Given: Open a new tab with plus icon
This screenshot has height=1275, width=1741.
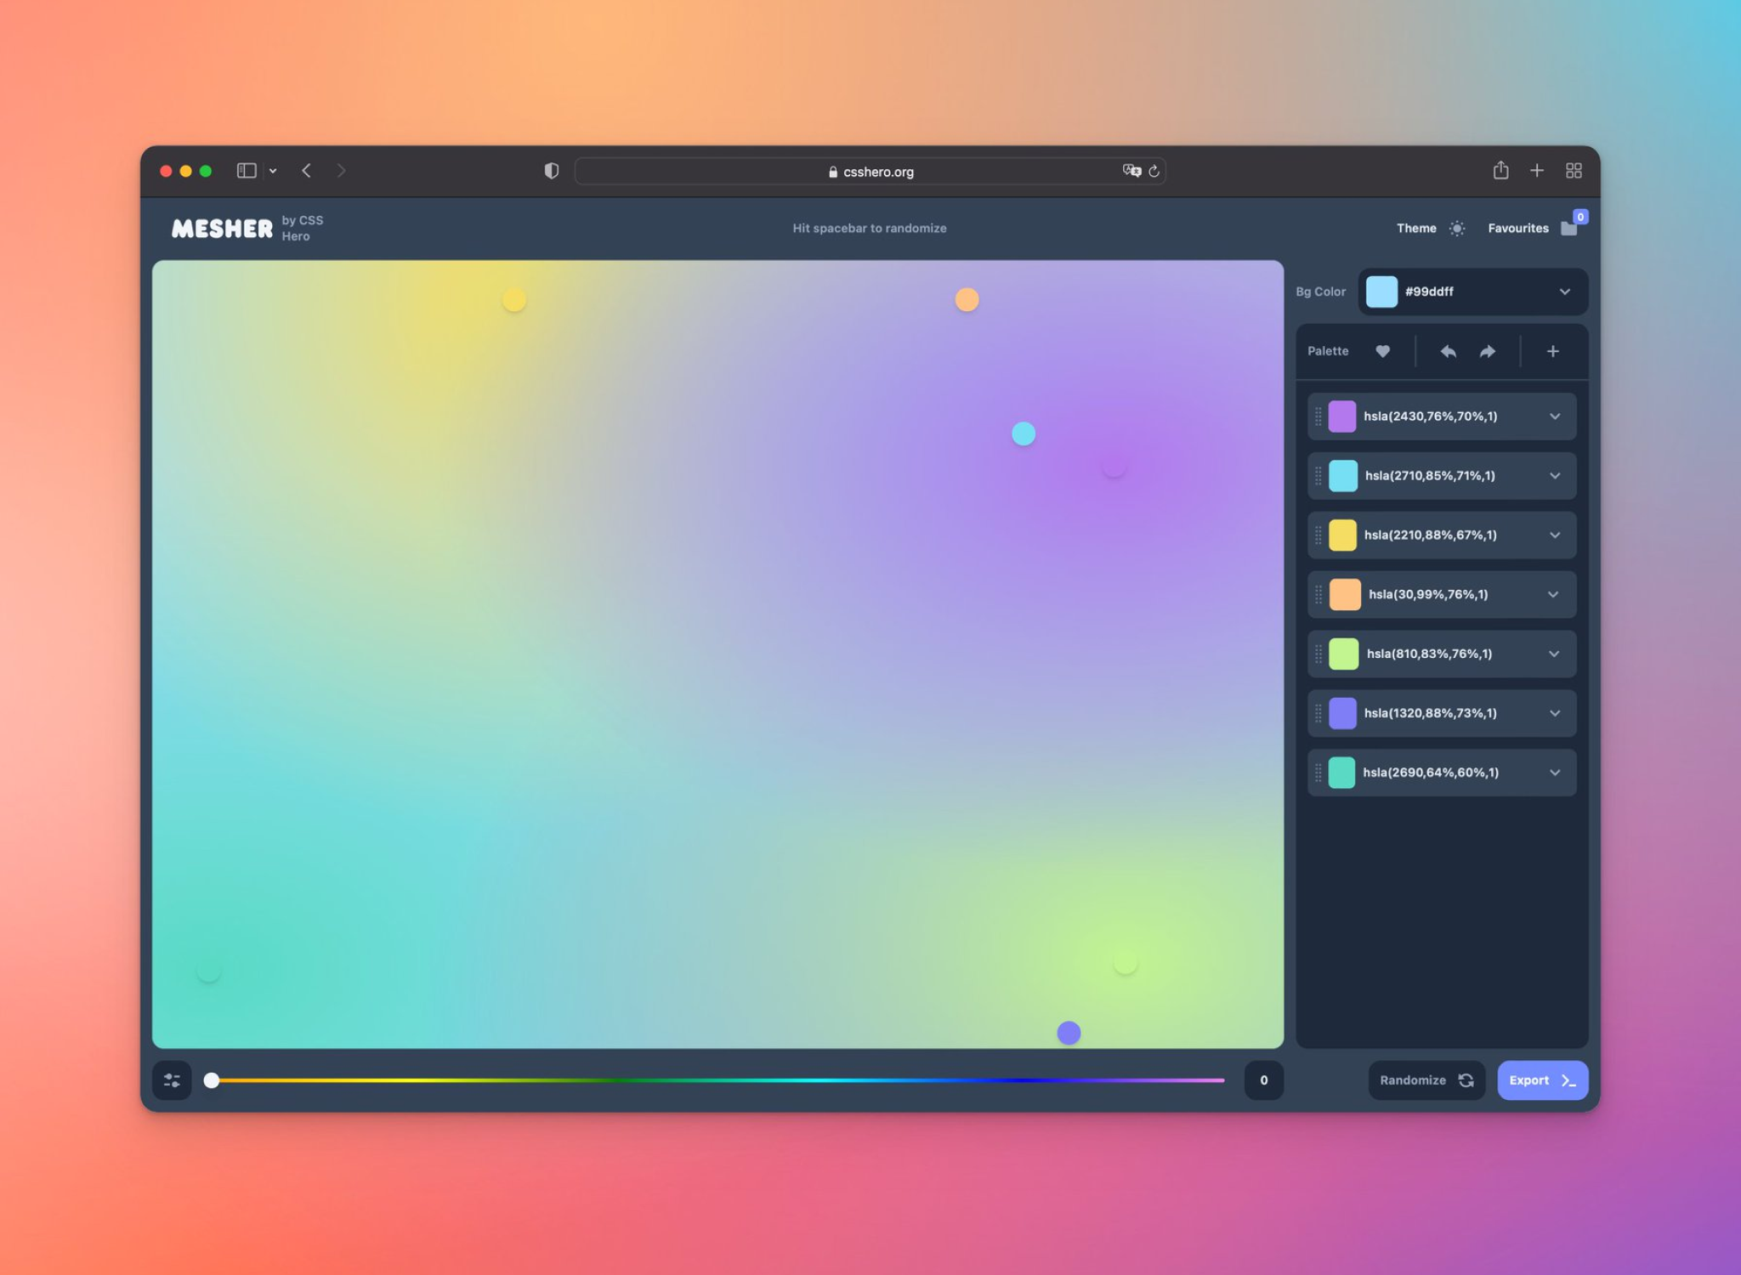Looking at the screenshot, I should 1537,171.
